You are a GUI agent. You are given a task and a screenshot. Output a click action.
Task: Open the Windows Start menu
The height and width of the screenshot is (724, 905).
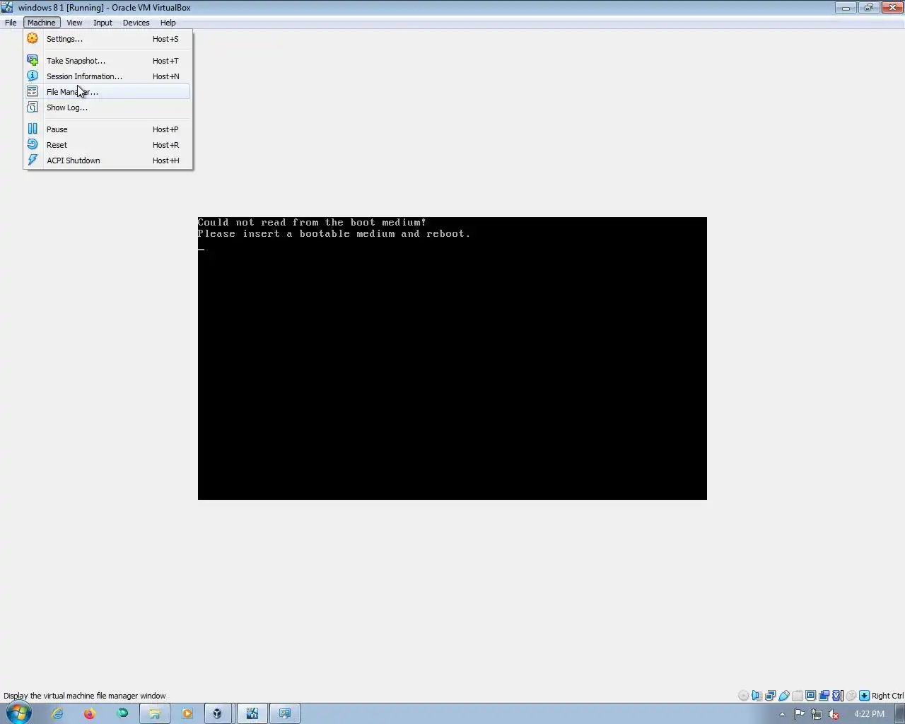click(x=19, y=713)
